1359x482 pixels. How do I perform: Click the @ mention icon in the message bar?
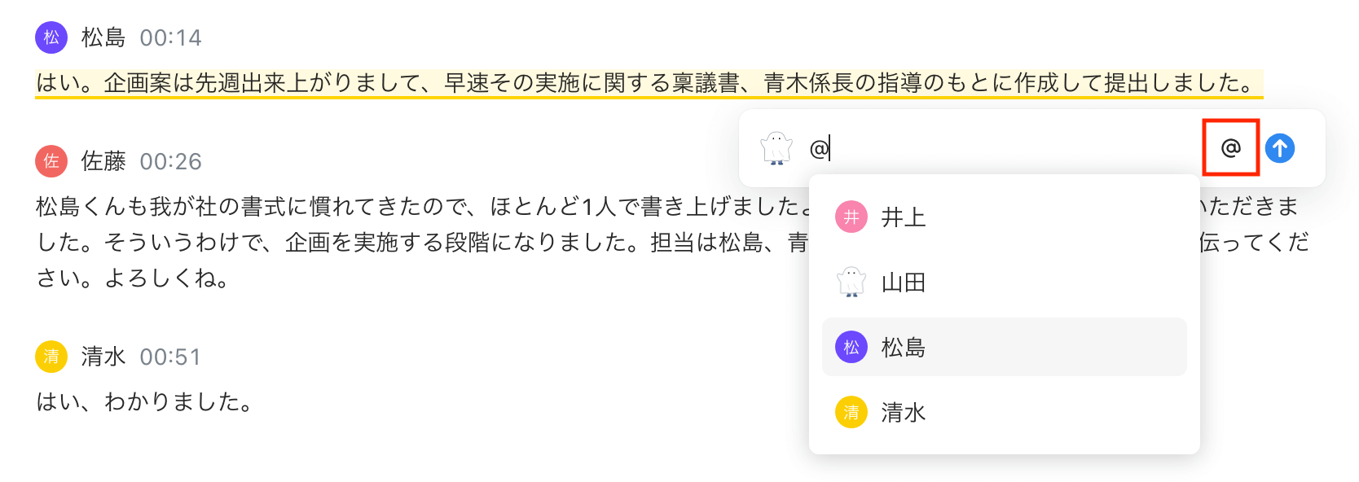click(x=1230, y=148)
